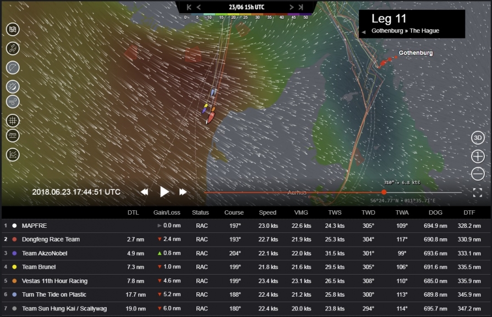This screenshot has height=317, width=492.
Task: Toggle the distance scale ruler icon
Action: (x=13, y=135)
